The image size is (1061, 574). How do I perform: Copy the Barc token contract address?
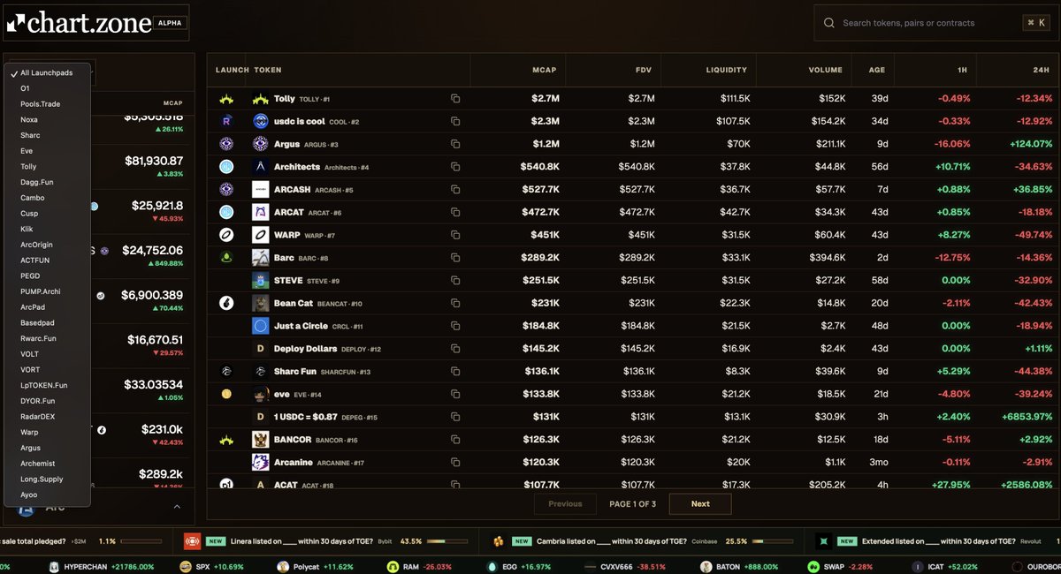[455, 258]
